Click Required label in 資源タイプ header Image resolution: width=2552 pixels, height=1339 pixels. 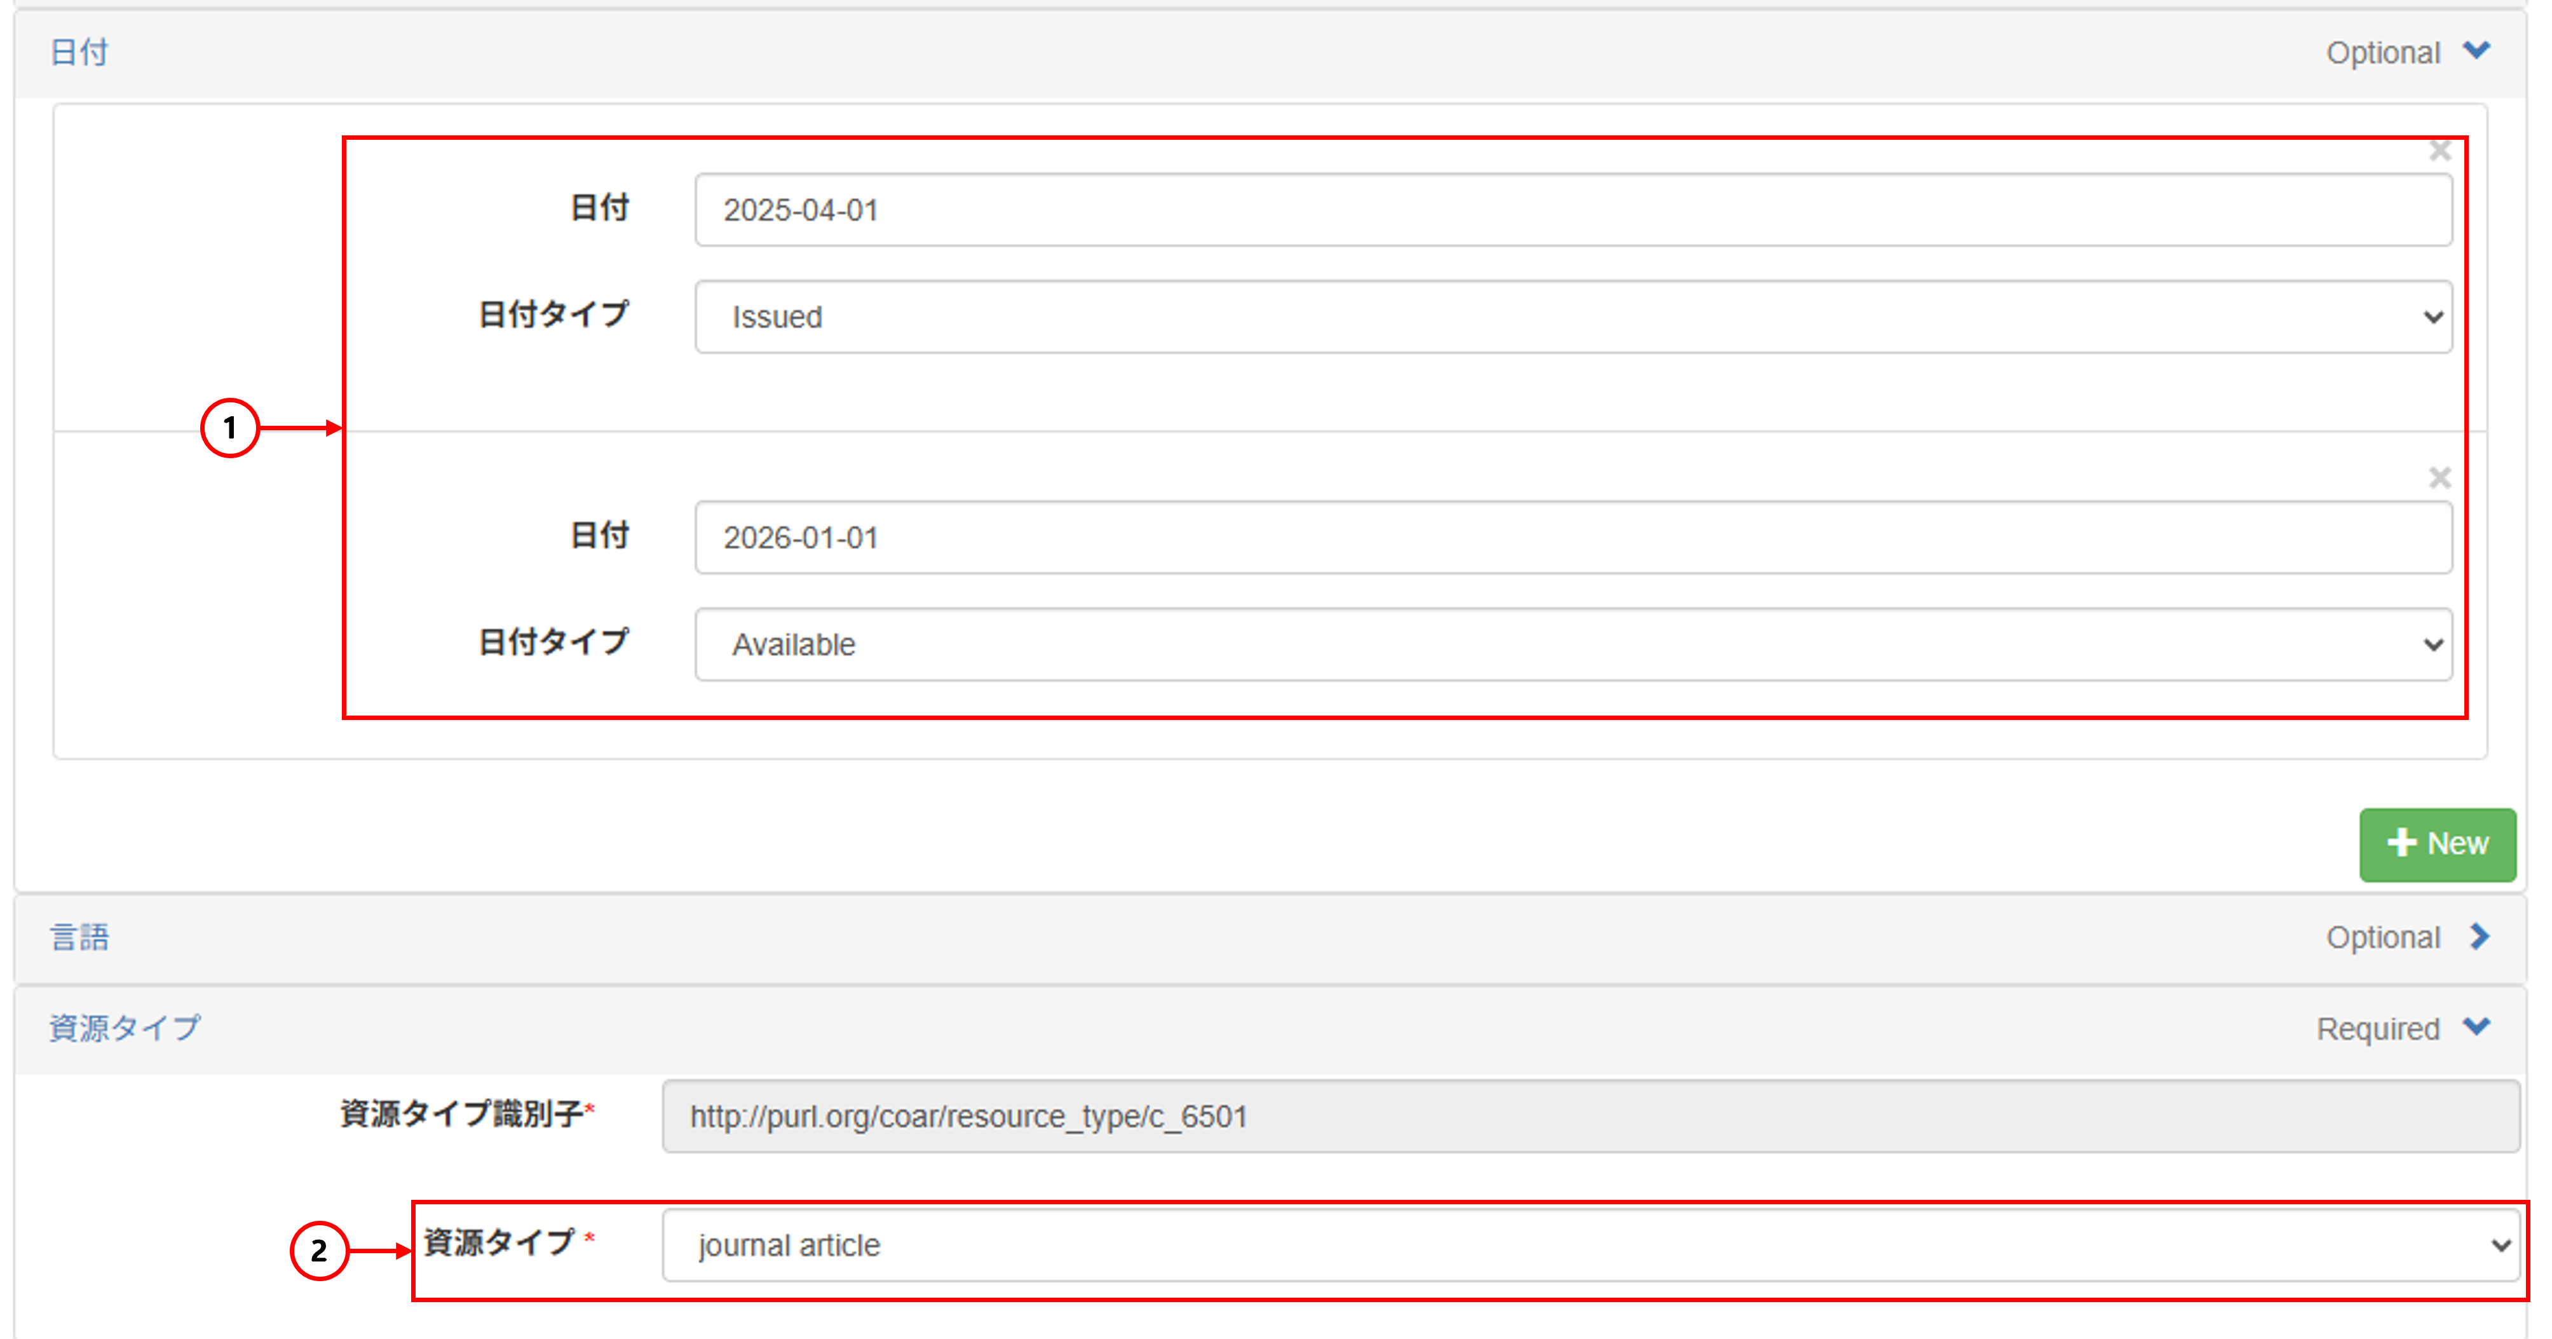[x=2378, y=1029]
